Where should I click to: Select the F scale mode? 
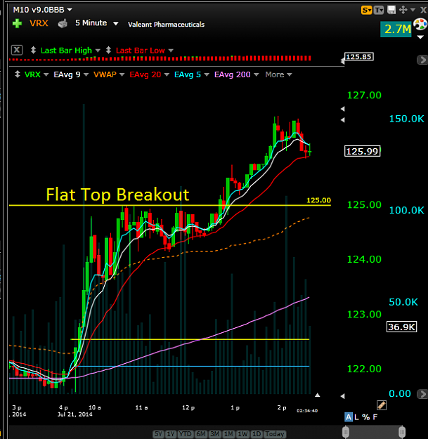pos(375,417)
